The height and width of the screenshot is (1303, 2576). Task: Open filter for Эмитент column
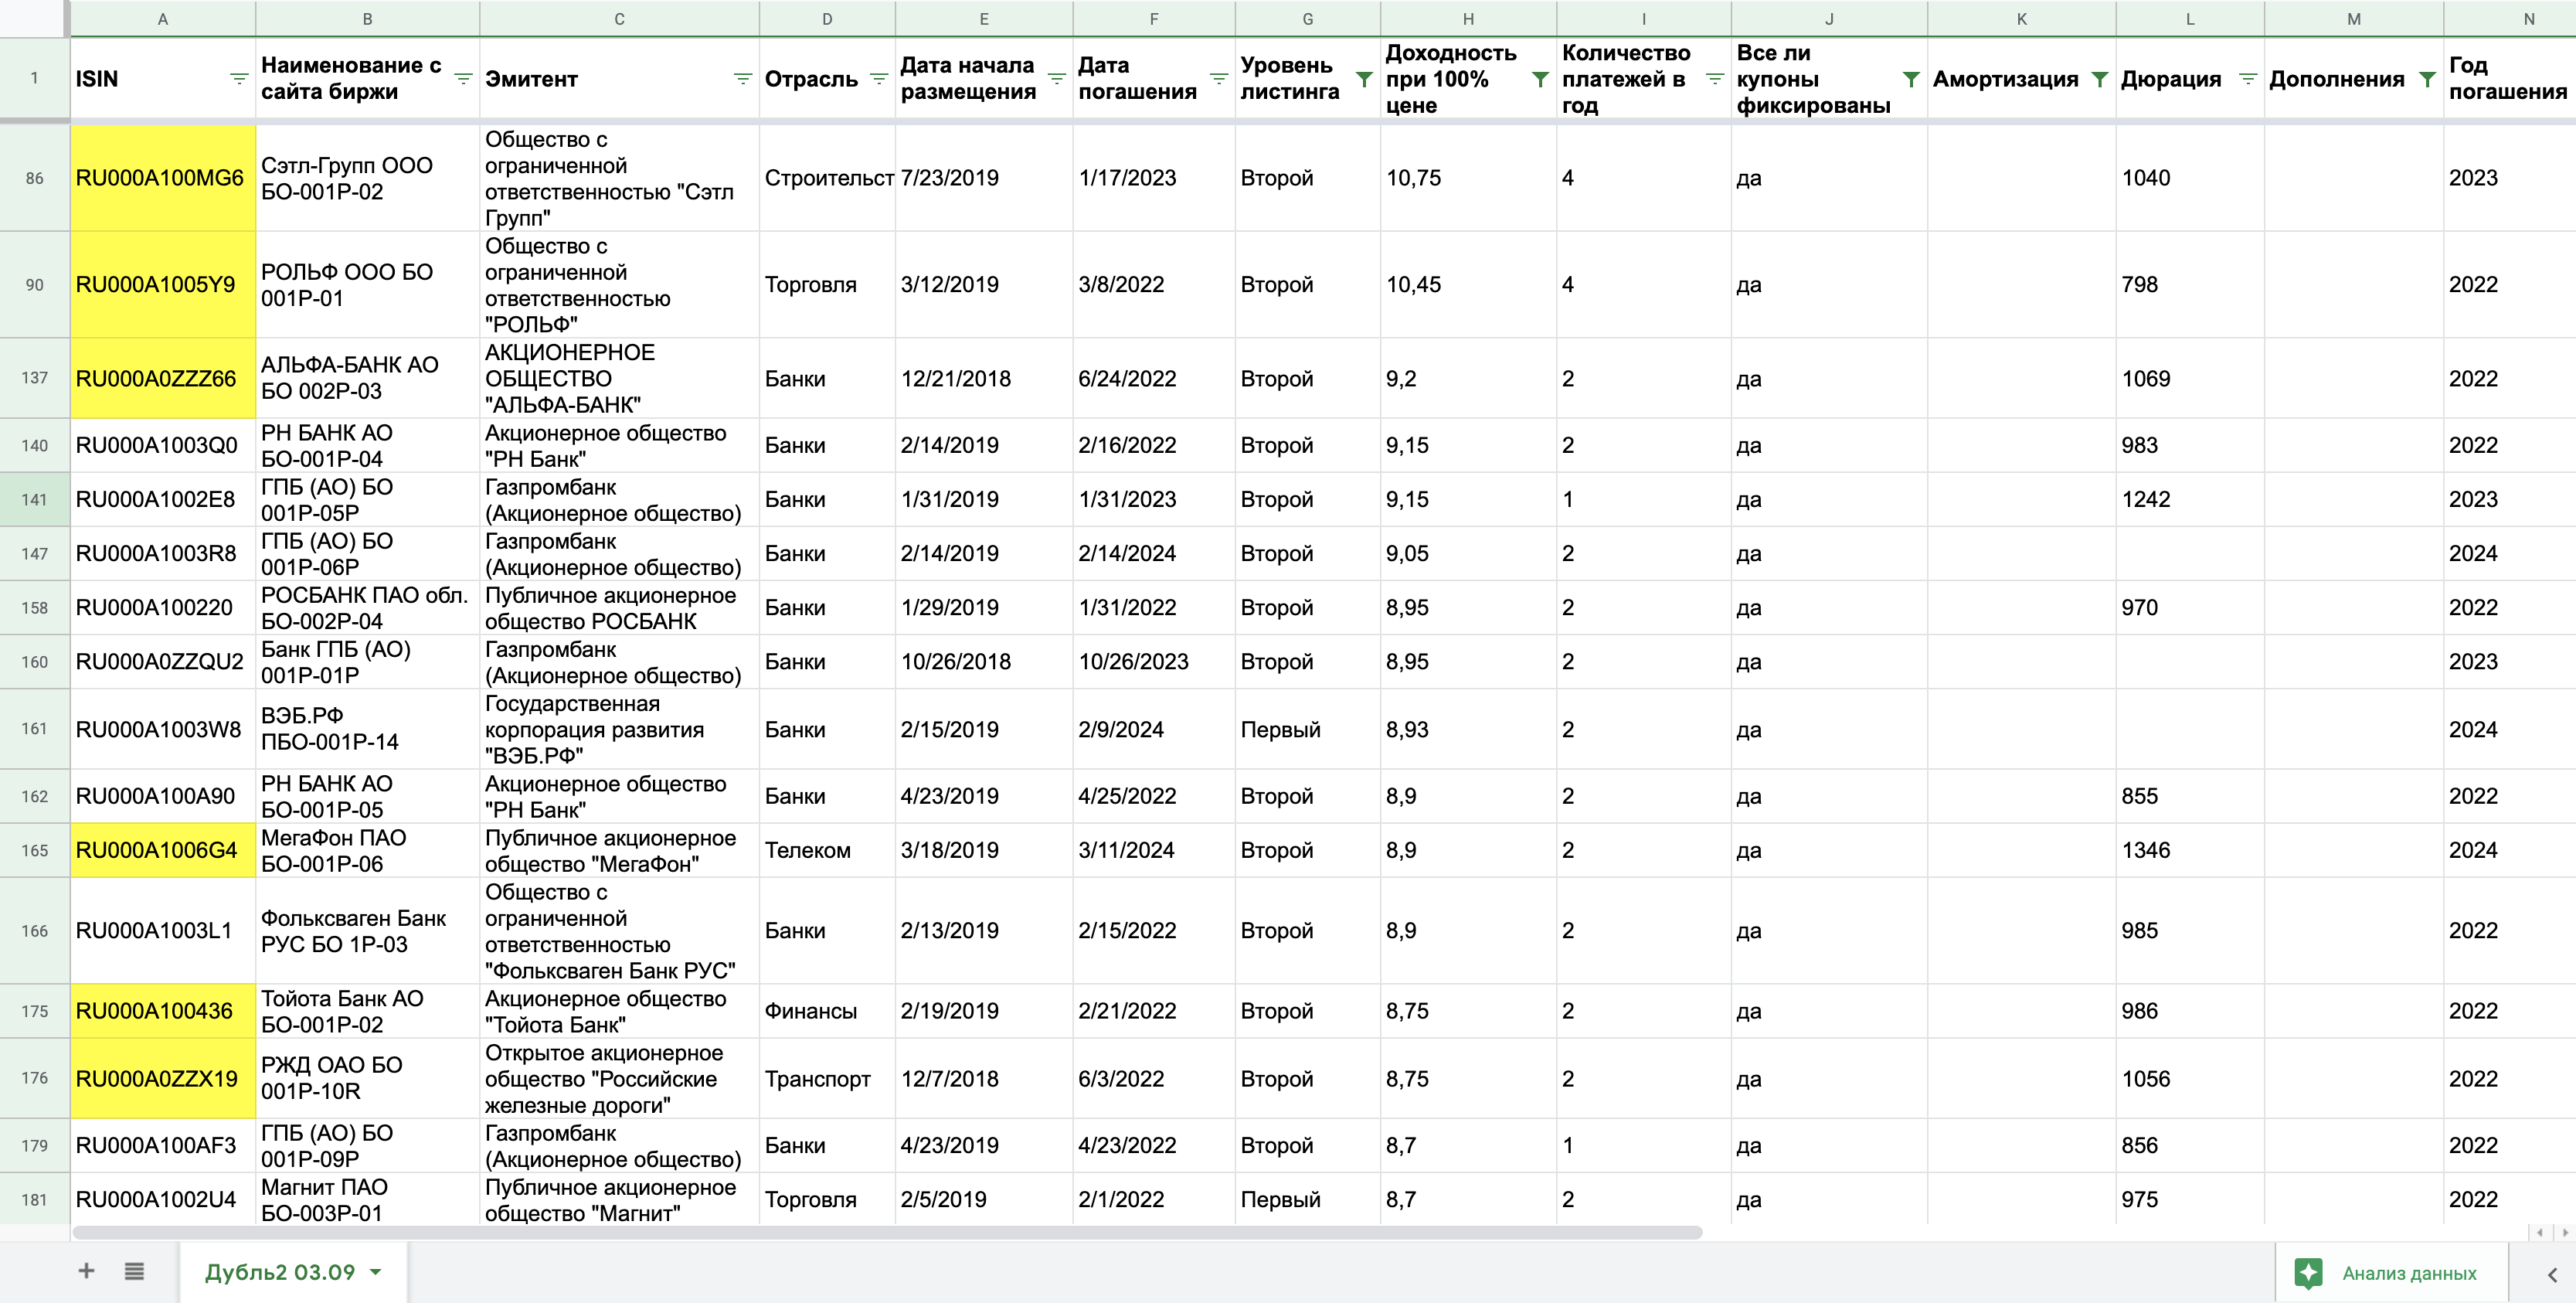pyautogui.click(x=743, y=79)
